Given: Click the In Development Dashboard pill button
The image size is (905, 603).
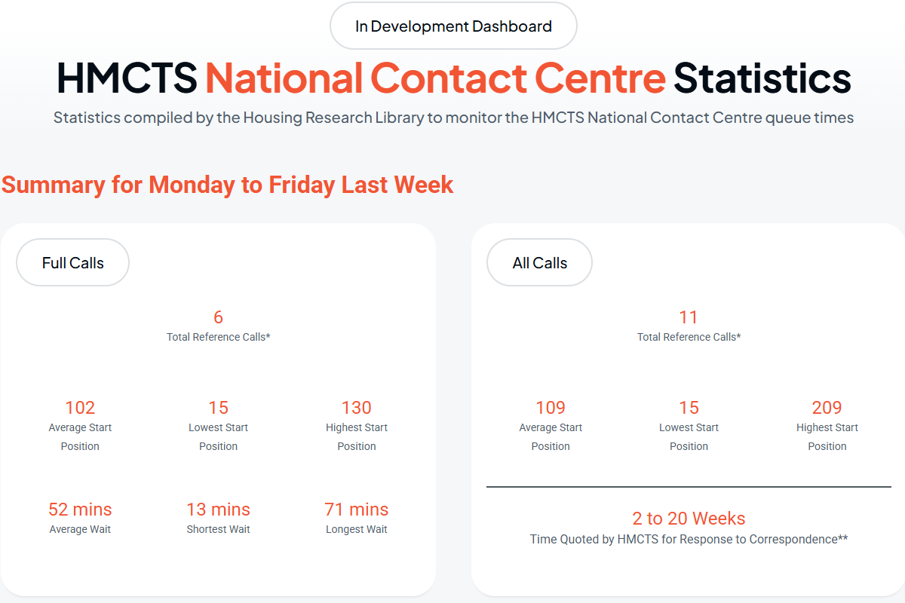Looking at the screenshot, I should 453,26.
